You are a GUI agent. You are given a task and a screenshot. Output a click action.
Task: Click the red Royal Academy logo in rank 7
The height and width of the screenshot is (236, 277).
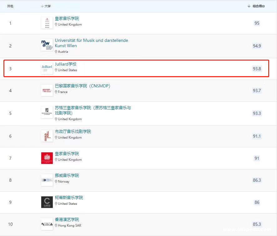click(x=47, y=158)
